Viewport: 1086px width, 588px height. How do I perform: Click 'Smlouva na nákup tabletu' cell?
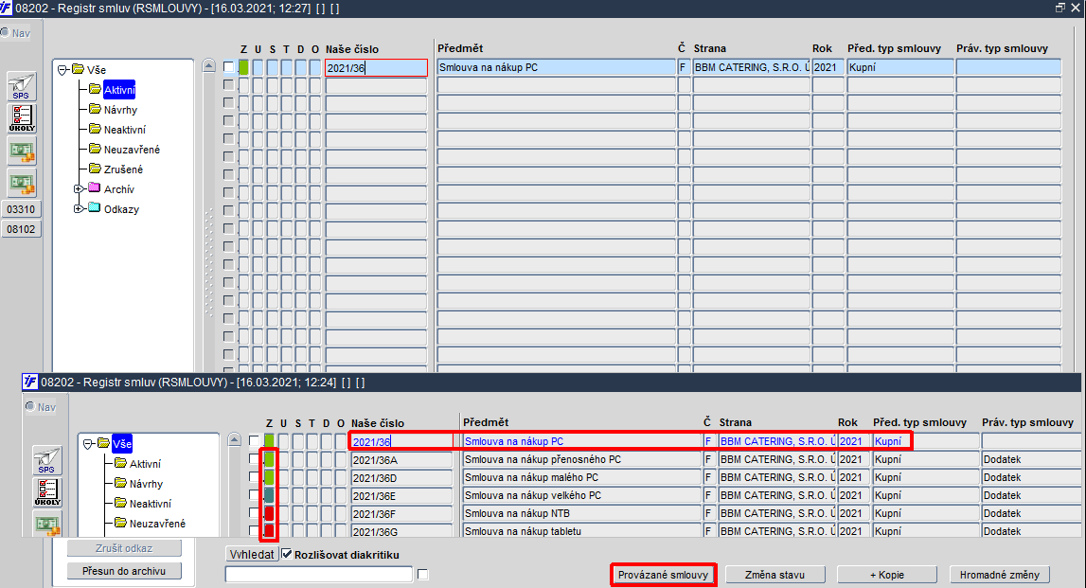(581, 530)
